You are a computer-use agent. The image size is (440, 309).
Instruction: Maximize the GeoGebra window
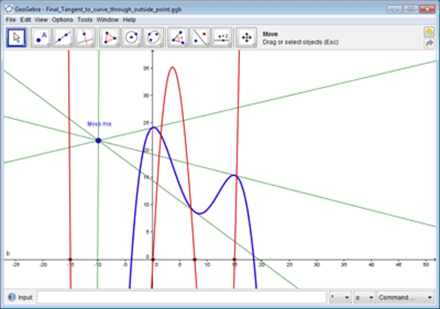coord(410,10)
